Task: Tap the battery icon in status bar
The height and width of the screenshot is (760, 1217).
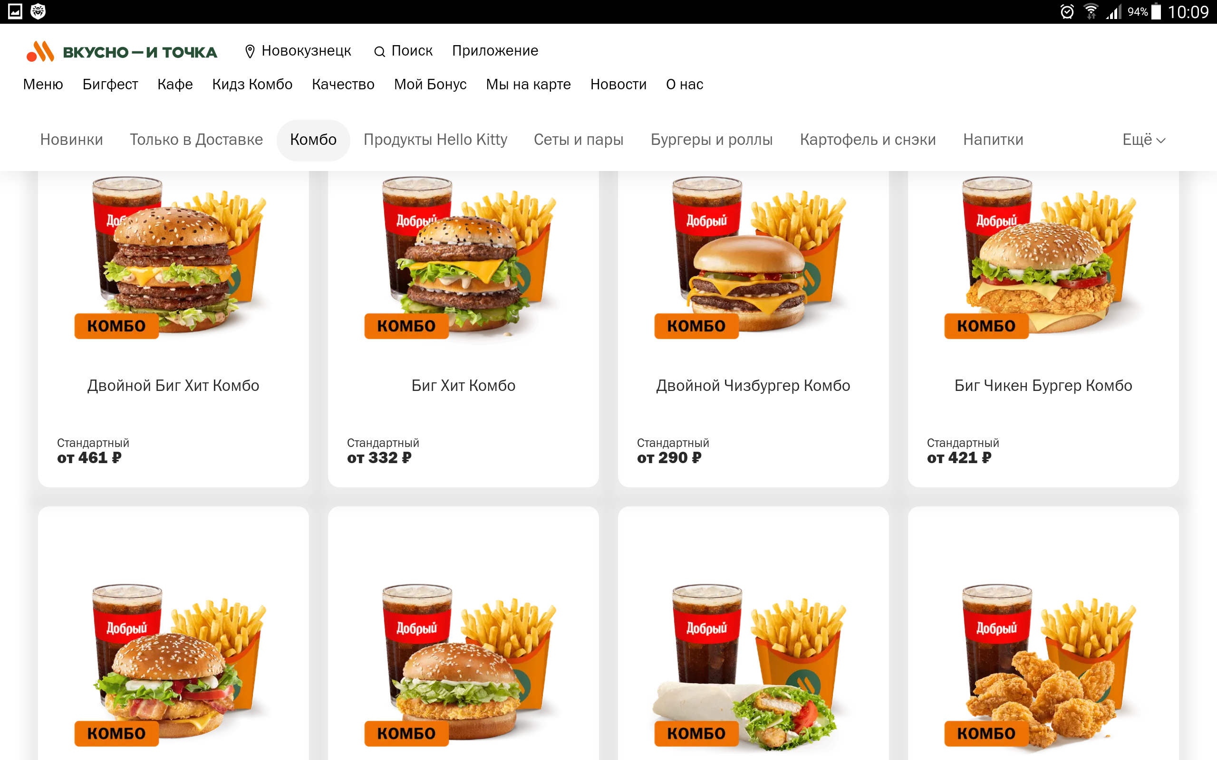Action: click(x=1156, y=11)
